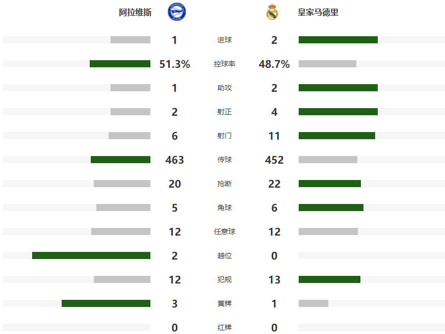This screenshot has height=334, width=445.
Task: Click the Real Madrid team crest icon
Action: [x=272, y=12]
